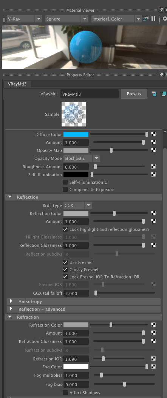Open the Reflection Glossiness map button
The image size is (167, 398).
[153, 245]
